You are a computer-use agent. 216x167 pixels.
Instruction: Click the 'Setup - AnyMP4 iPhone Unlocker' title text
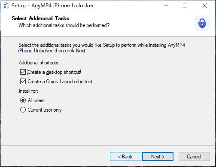53,6
